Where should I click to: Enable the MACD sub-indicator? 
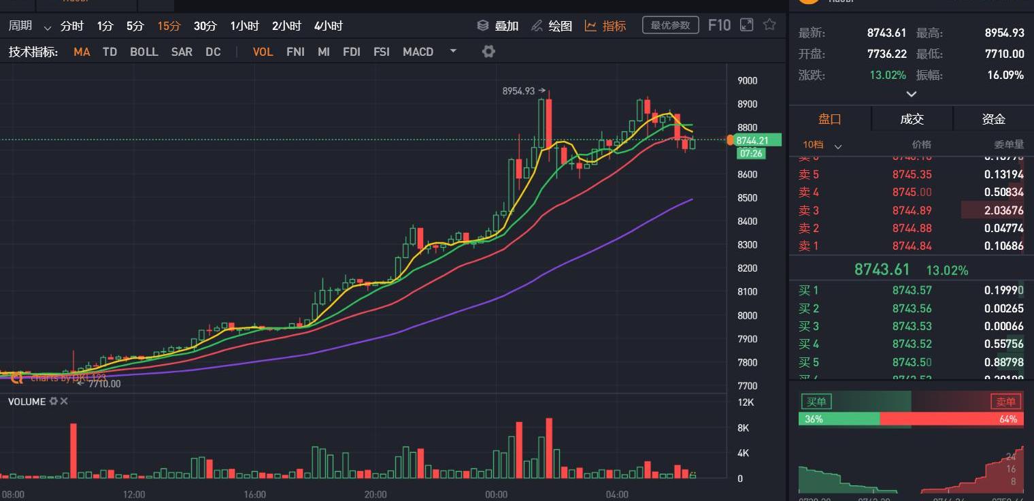click(x=418, y=52)
